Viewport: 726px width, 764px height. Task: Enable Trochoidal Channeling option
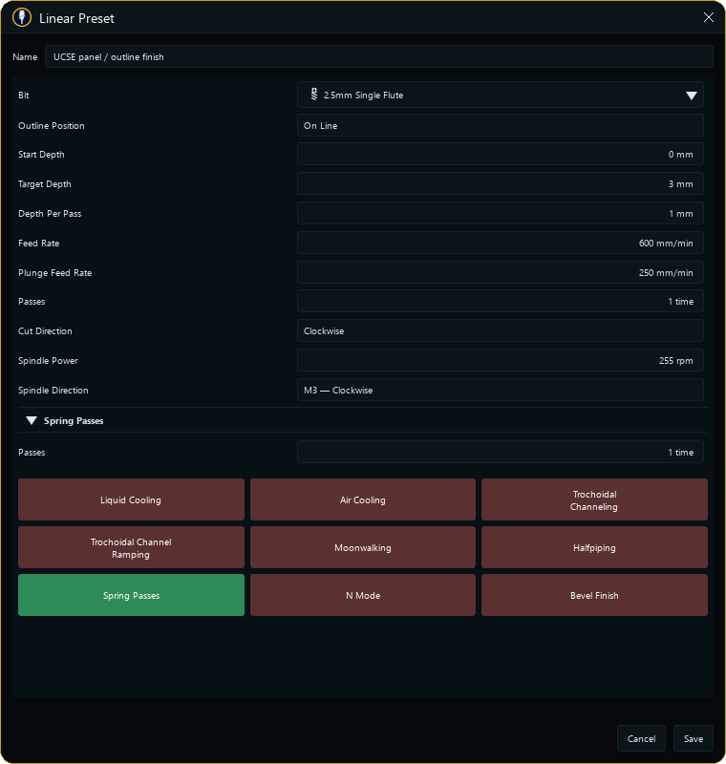pyautogui.click(x=594, y=499)
